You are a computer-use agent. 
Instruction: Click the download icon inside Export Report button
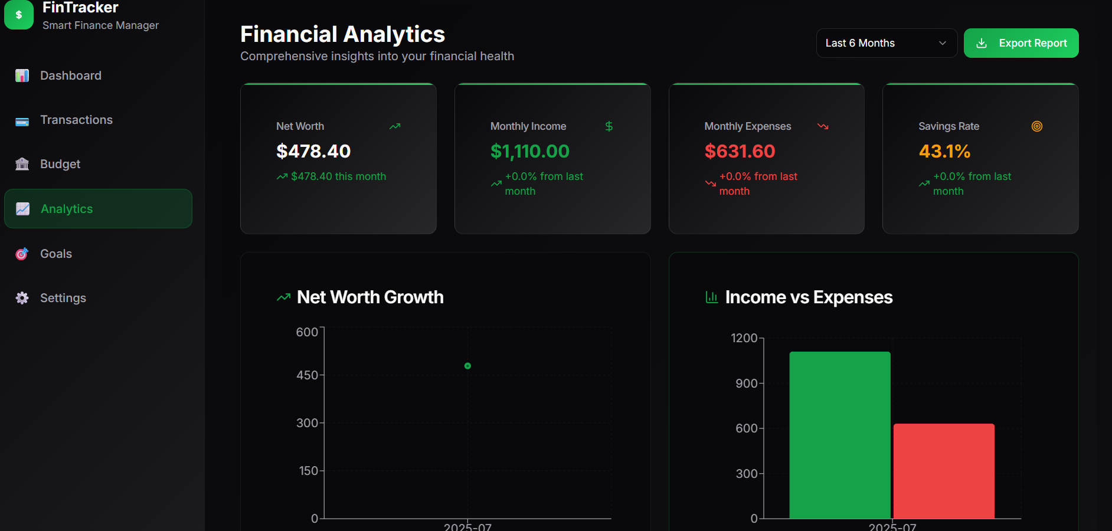(982, 42)
